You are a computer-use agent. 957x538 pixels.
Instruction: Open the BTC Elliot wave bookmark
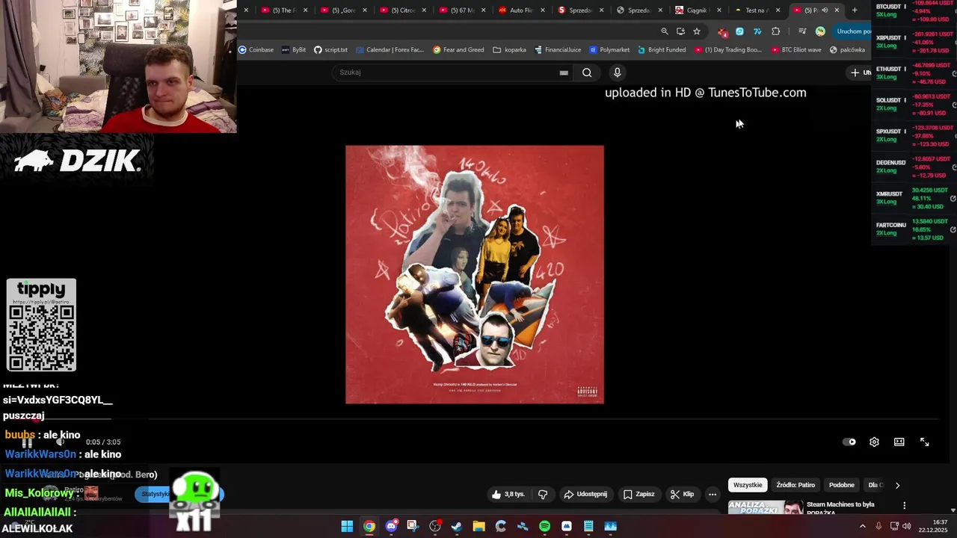(796, 50)
